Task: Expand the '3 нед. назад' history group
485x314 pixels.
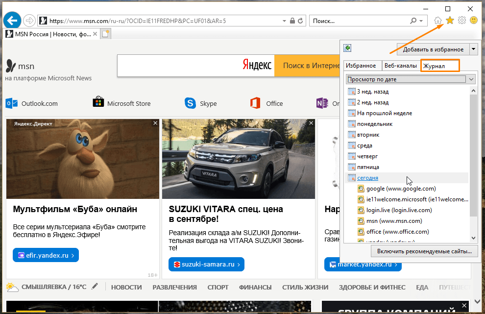Action: 373,92
